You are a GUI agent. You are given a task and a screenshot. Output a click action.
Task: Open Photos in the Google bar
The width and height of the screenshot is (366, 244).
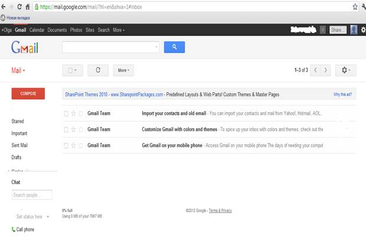pos(76,30)
